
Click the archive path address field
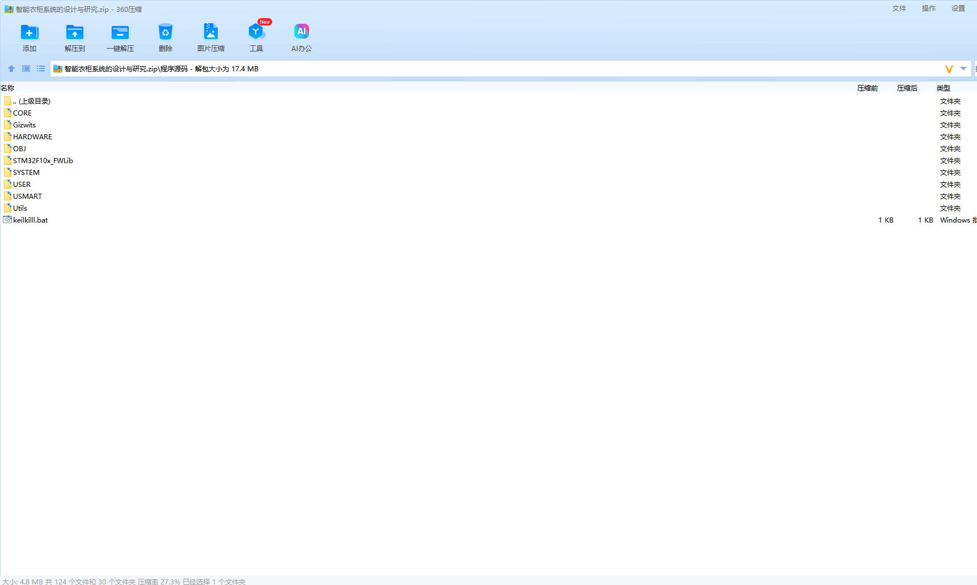[454, 69]
